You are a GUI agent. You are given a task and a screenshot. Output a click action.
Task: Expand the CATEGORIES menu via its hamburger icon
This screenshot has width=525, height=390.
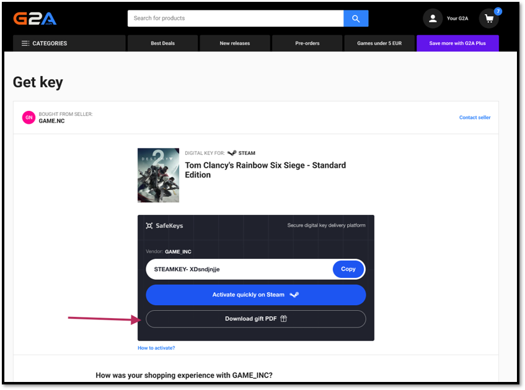(x=25, y=43)
